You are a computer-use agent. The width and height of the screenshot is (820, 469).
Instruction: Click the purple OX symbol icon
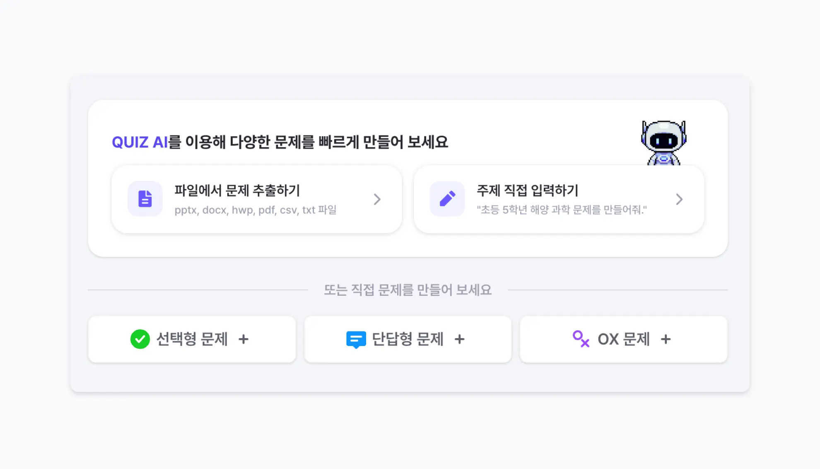click(581, 339)
